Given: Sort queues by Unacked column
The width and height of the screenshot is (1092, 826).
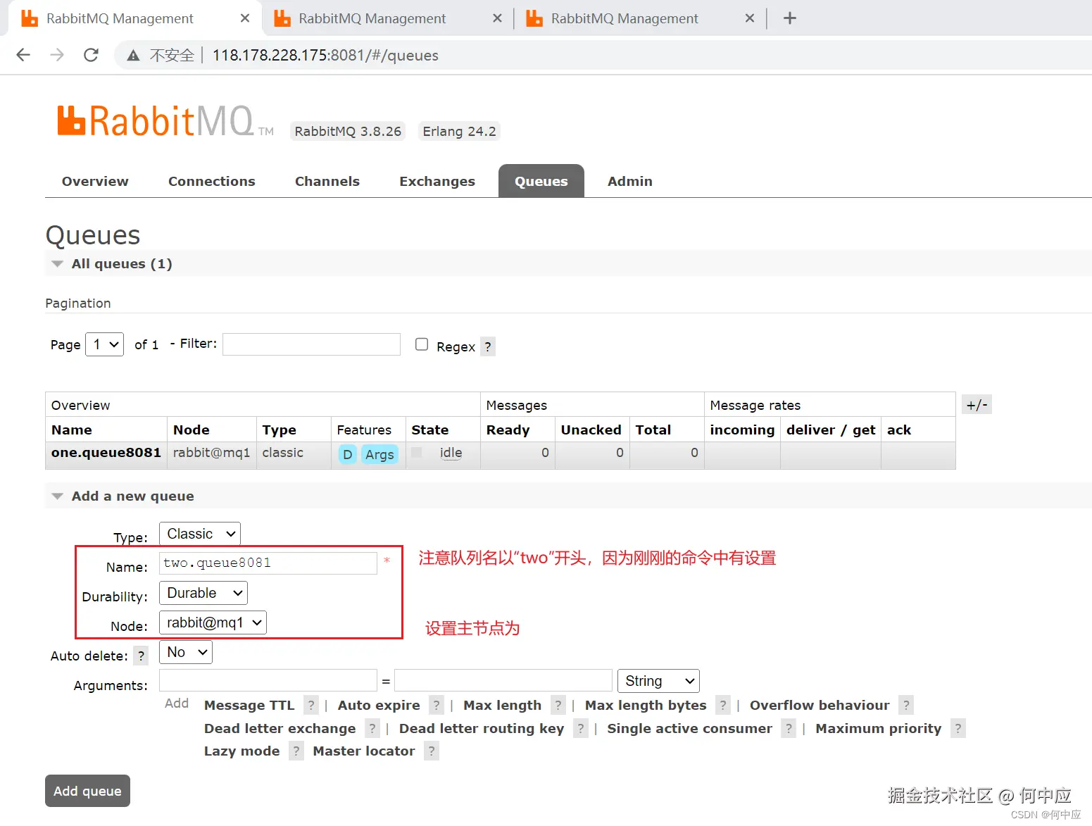Looking at the screenshot, I should (591, 430).
